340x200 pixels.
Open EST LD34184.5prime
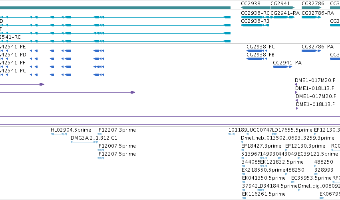click(277, 186)
